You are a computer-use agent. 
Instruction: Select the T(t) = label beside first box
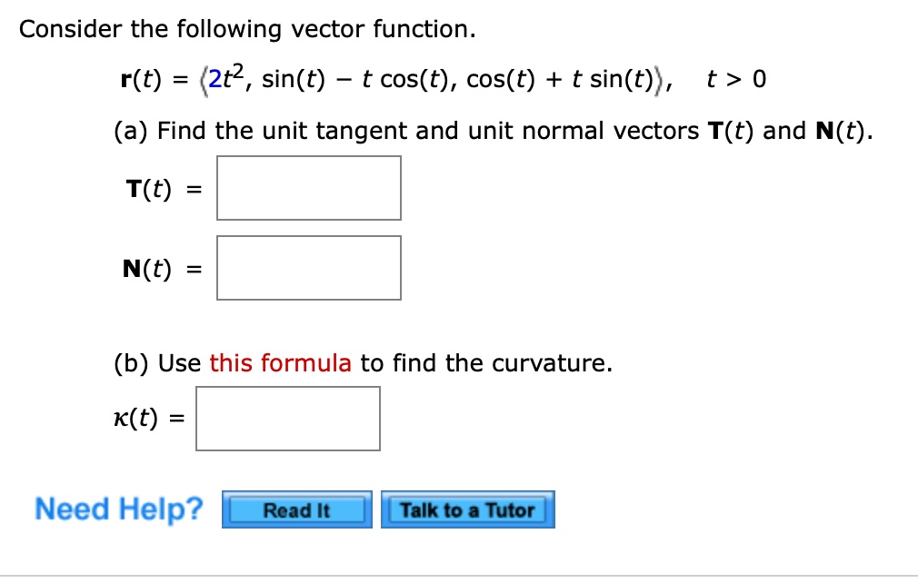tap(164, 190)
